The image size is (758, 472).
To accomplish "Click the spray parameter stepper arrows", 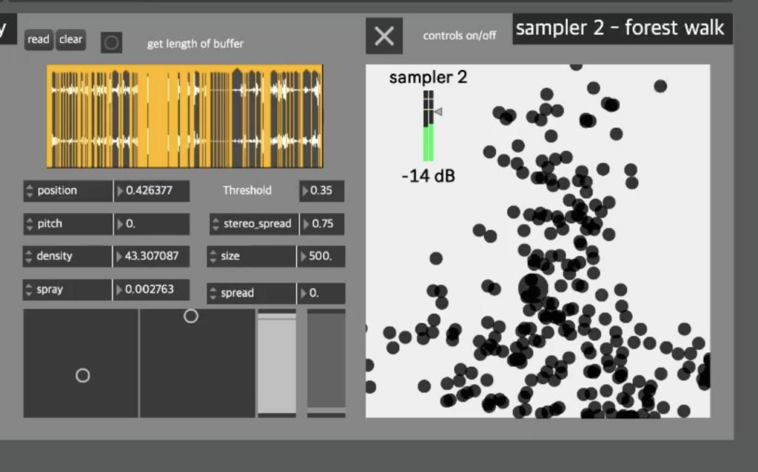I will (29, 289).
